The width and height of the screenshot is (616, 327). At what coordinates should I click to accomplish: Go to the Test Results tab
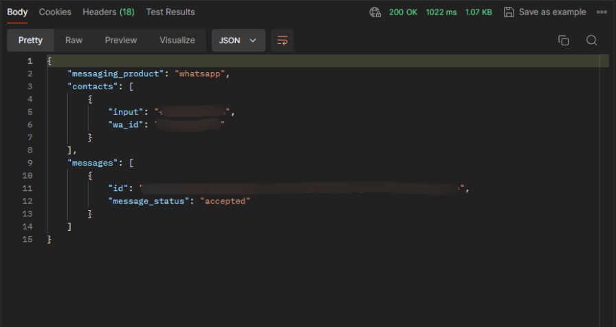pos(170,12)
